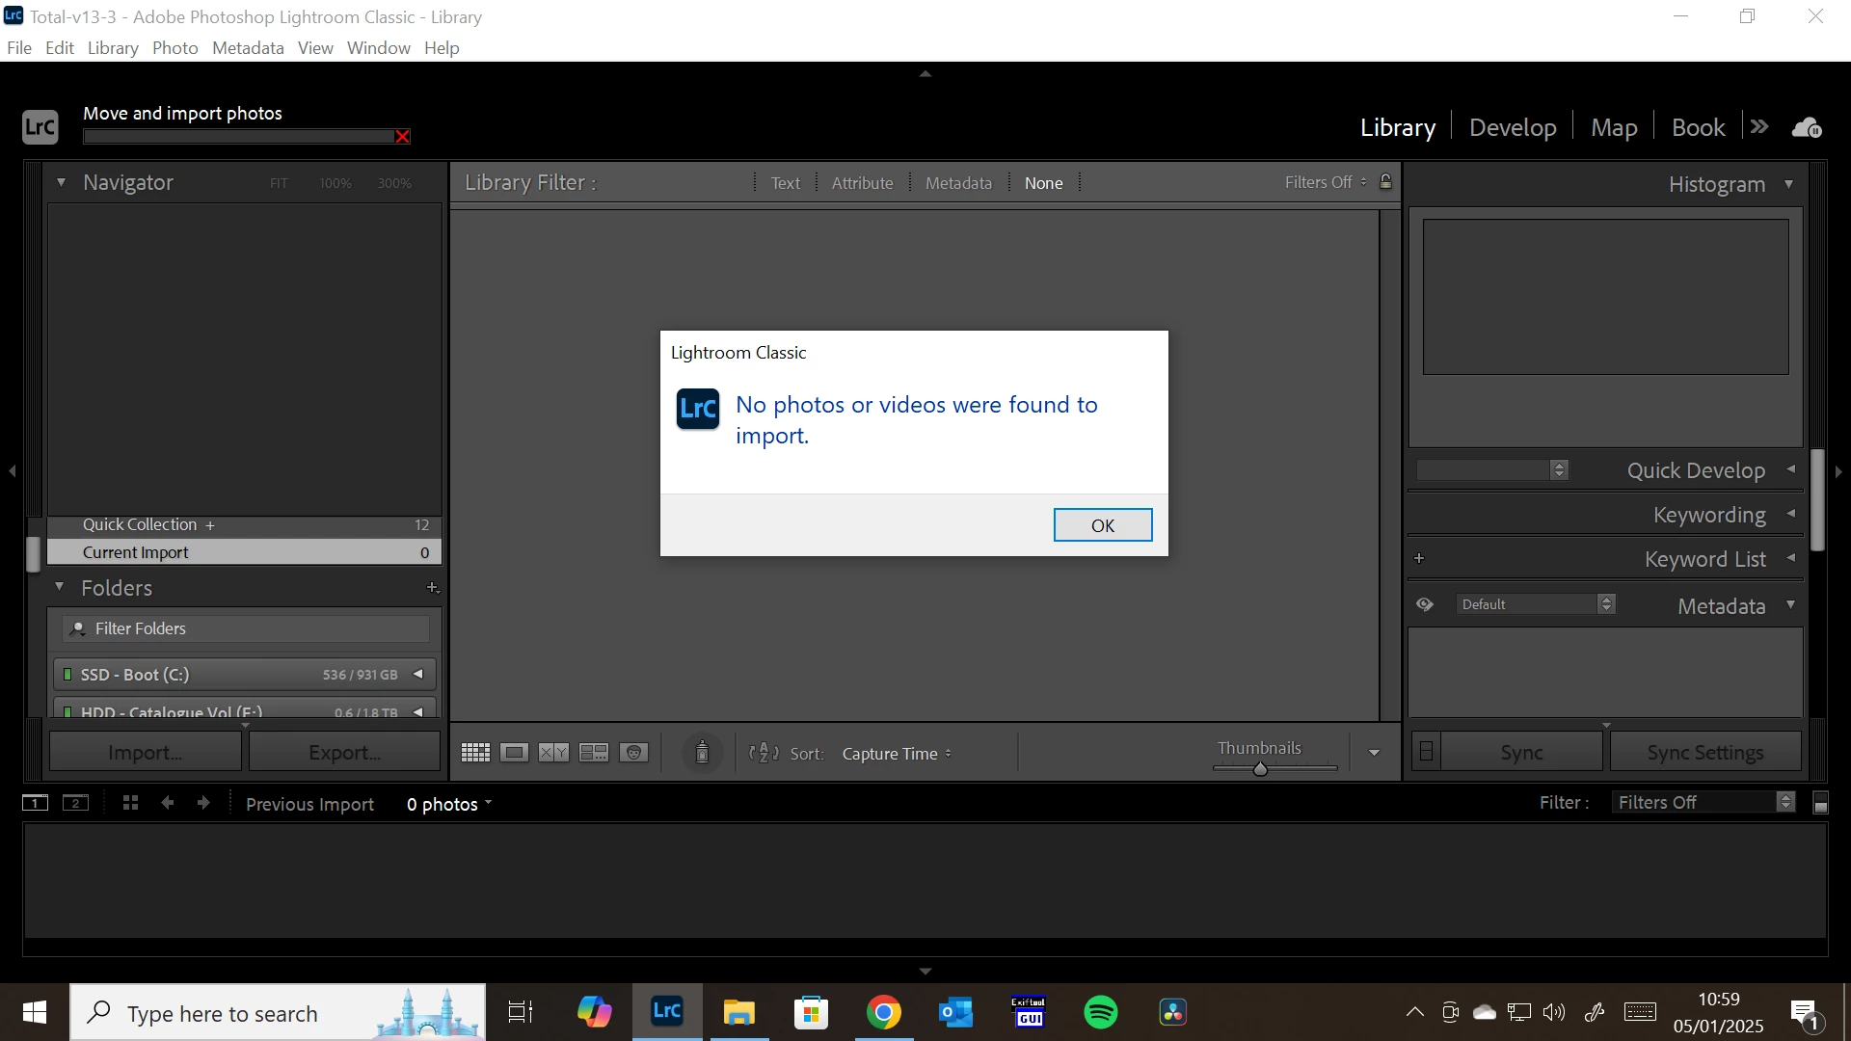Screen dimensions: 1851x1041
Task: Adjust the Thumbnails size slider
Action: pos(1260,769)
